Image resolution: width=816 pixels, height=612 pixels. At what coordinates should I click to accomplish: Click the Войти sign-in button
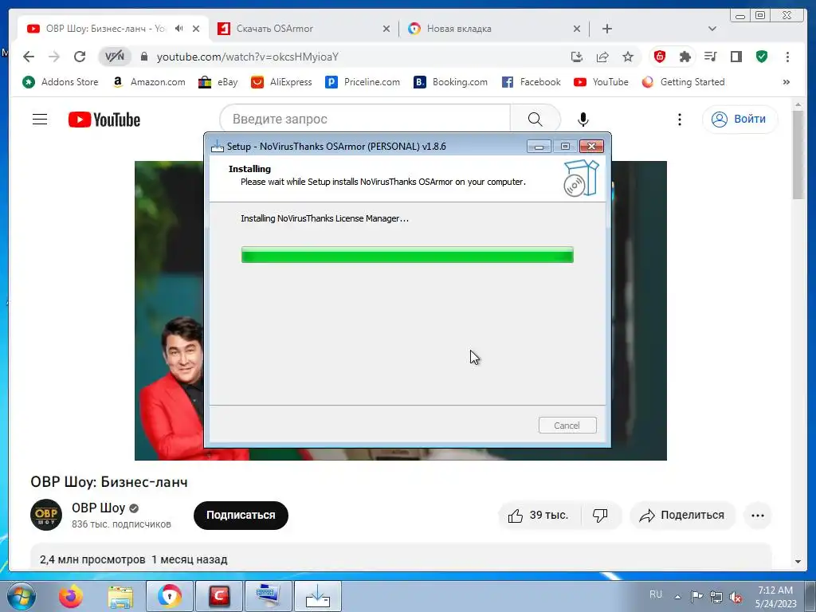tap(740, 120)
